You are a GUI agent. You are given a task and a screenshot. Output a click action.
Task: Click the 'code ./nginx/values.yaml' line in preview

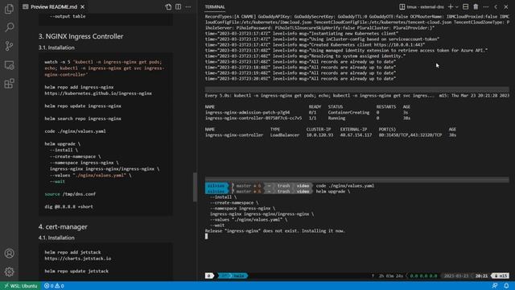point(75,130)
